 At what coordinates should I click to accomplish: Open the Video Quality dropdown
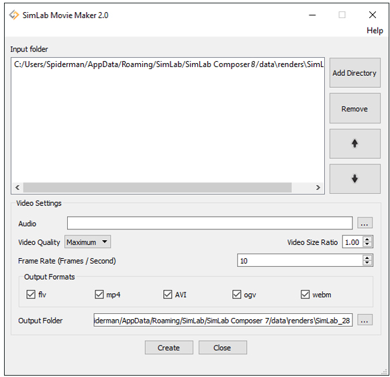[x=87, y=241]
